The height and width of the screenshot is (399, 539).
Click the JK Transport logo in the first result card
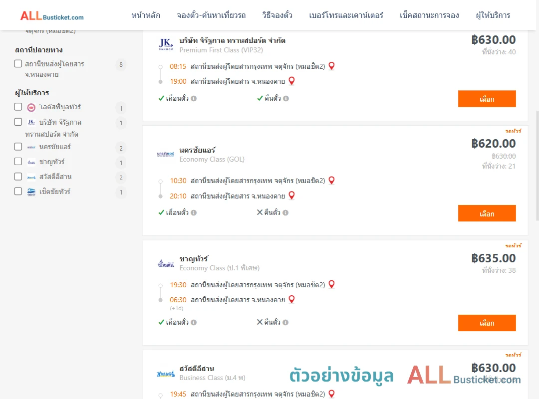(166, 45)
